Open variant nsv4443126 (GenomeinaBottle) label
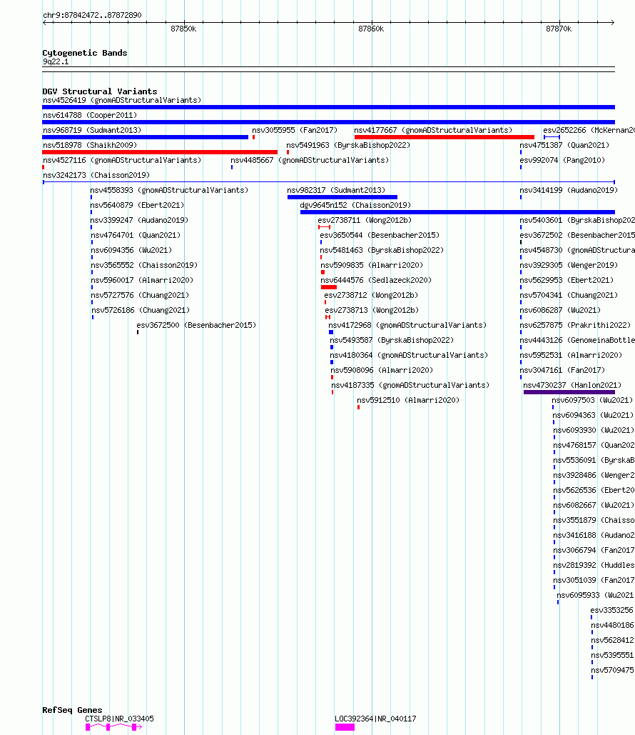The height and width of the screenshot is (735, 635). click(577, 340)
